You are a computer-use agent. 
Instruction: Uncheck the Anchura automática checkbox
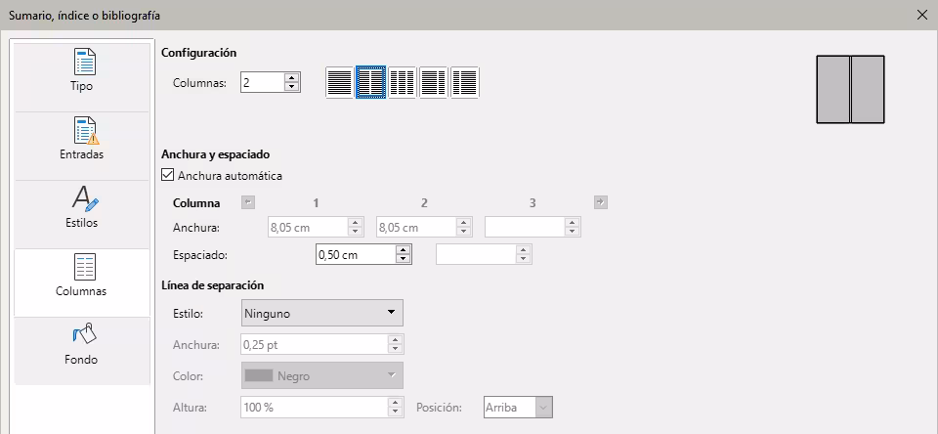pyautogui.click(x=167, y=176)
